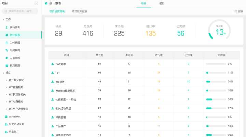Click 77 in the 行政管理 row
Screen dimensions: 246x137
pos(129,64)
